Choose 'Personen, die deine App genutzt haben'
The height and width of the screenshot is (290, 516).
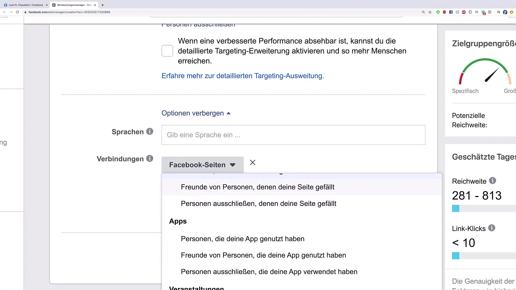pos(302,239)
